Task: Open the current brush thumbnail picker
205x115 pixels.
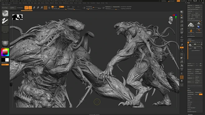Action: [5, 13]
